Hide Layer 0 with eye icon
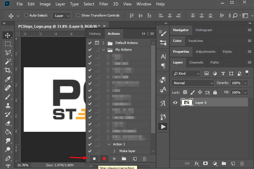 pyautogui.click(x=175, y=102)
